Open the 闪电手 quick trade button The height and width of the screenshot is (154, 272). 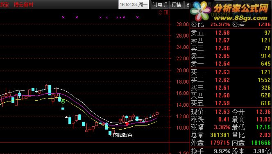click(160, 4)
